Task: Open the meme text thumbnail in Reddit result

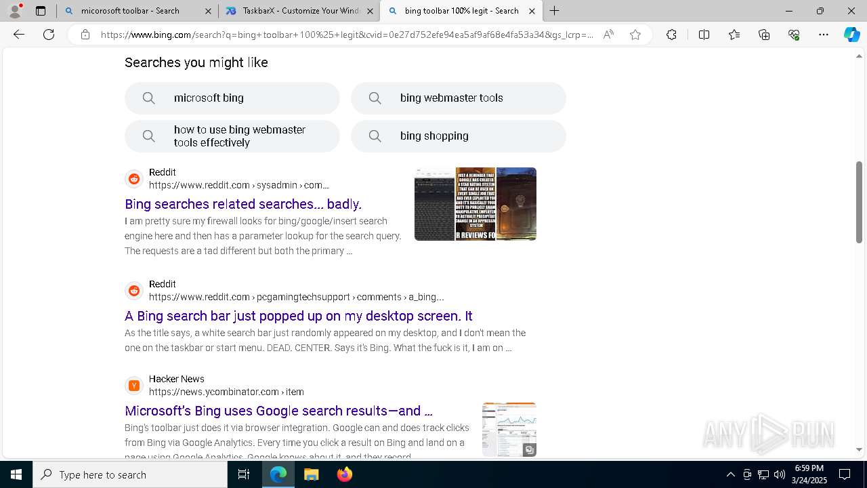Action: click(475, 204)
